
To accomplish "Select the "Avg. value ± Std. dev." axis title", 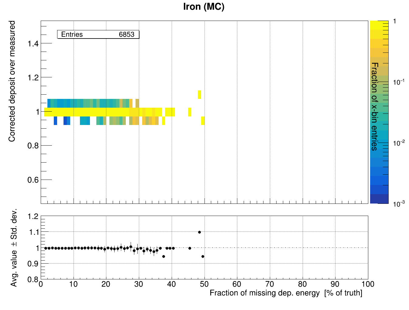I will pyautogui.click(x=14, y=248).
